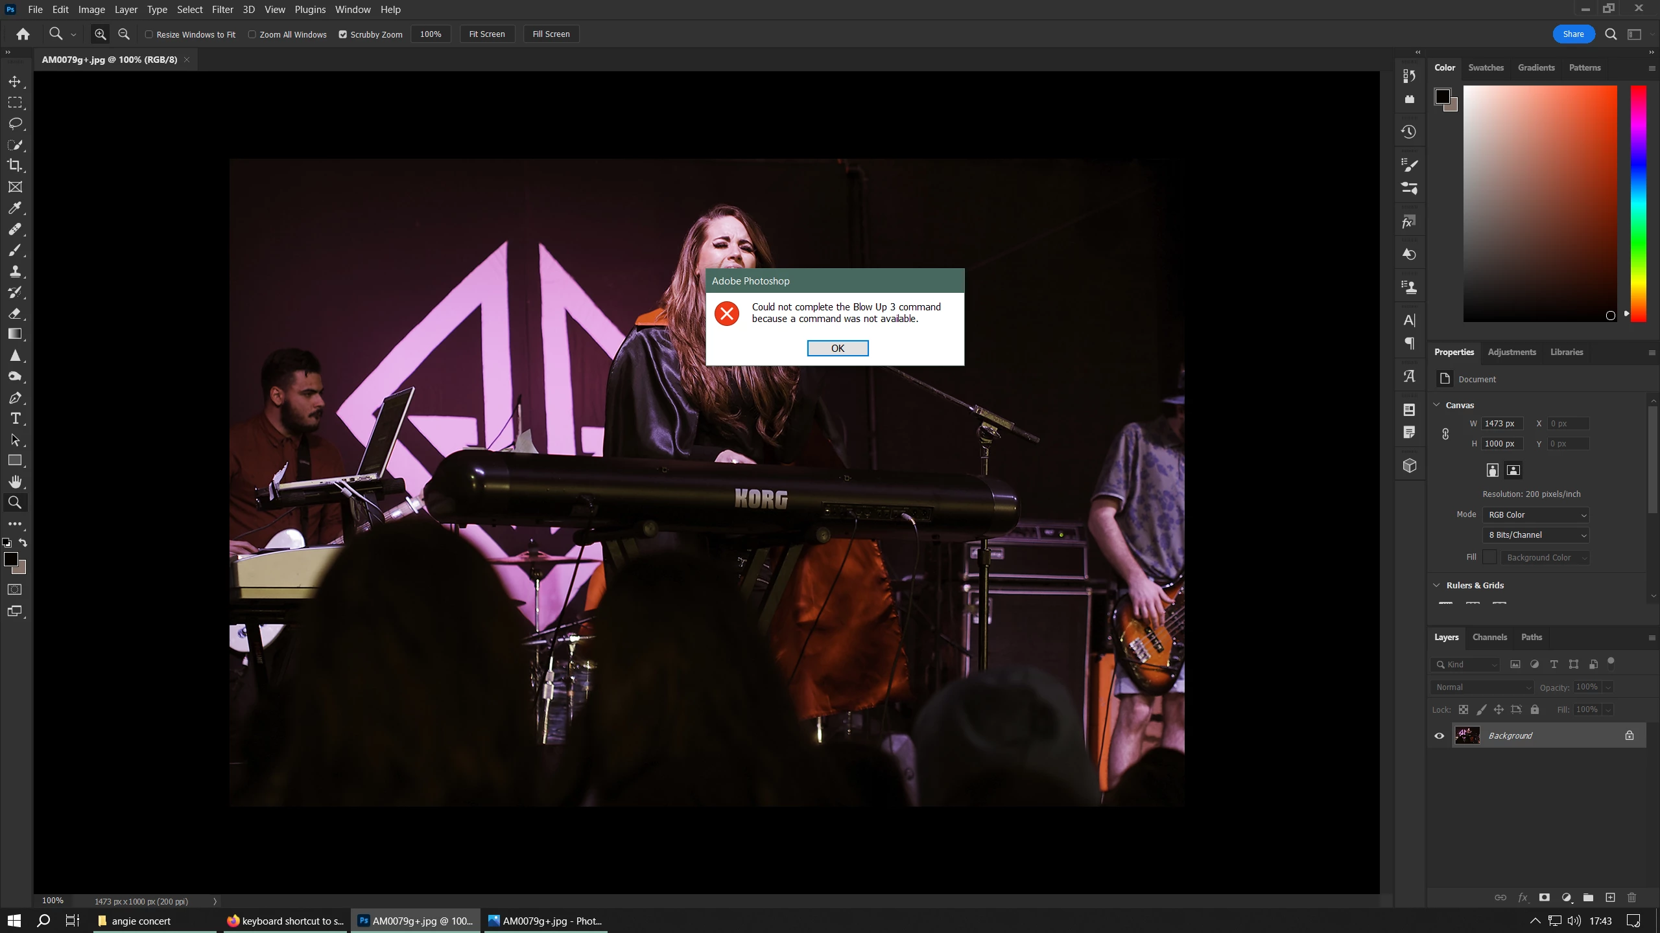This screenshot has width=1660, height=933.
Task: Click OK in the error dialog
Action: [x=837, y=348]
